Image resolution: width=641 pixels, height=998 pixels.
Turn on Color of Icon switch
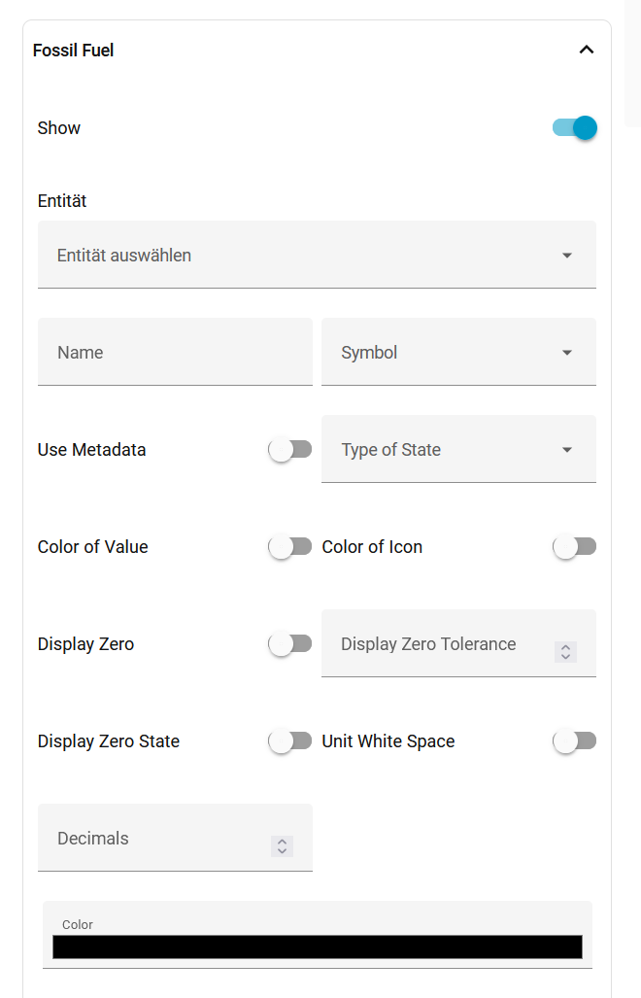(x=574, y=547)
